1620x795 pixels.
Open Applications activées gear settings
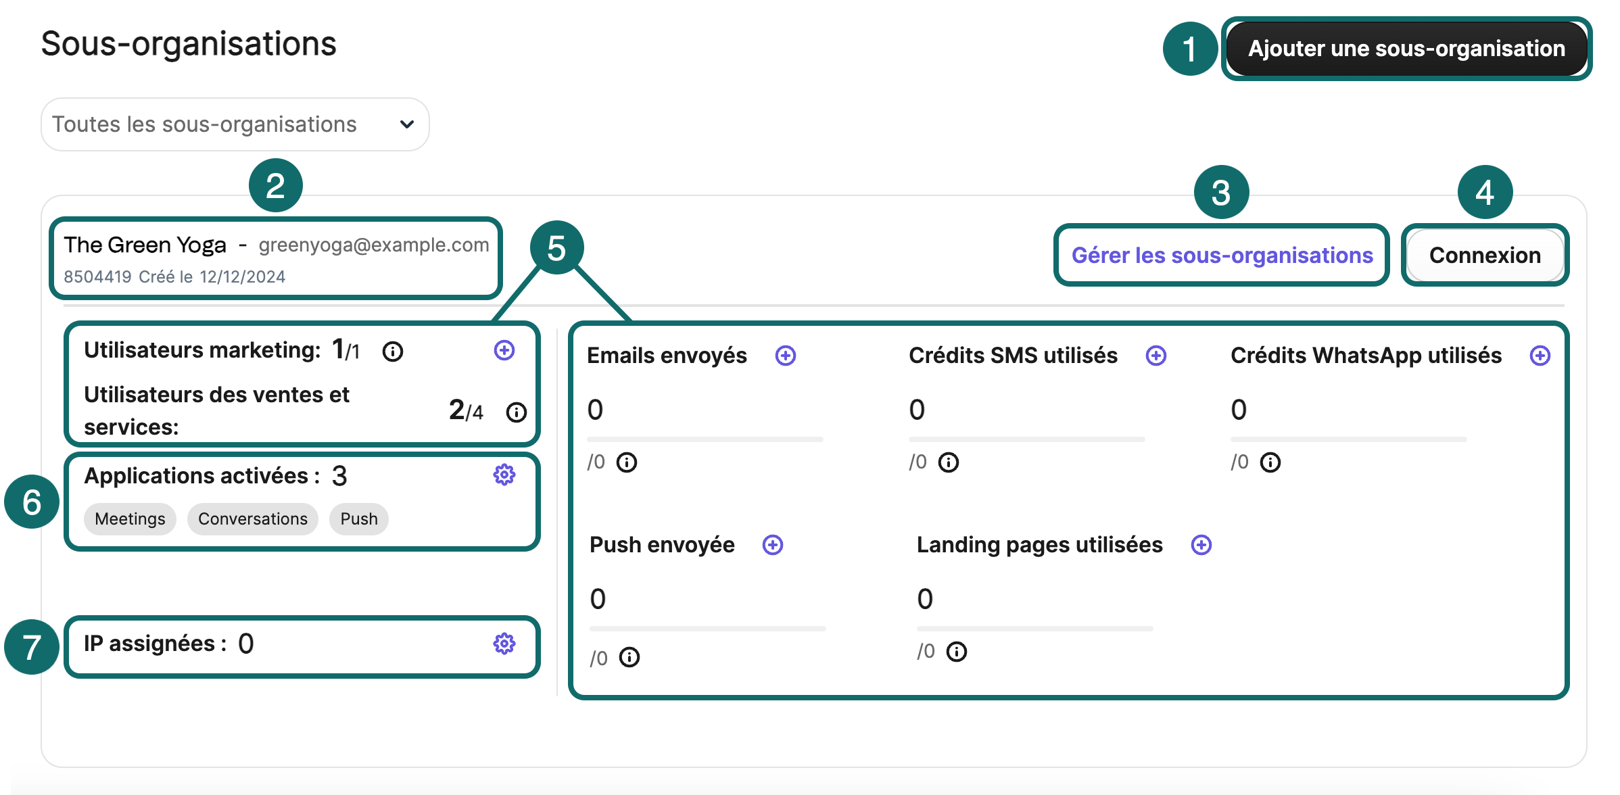point(504,475)
